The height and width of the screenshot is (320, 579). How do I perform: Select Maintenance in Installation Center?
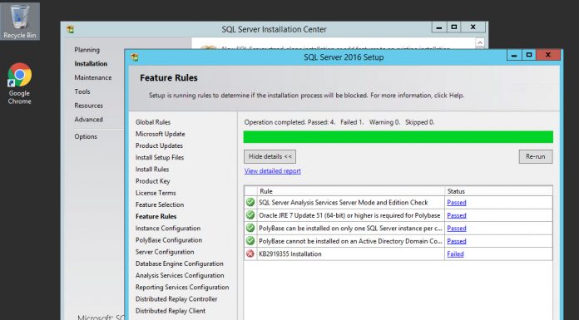(93, 77)
